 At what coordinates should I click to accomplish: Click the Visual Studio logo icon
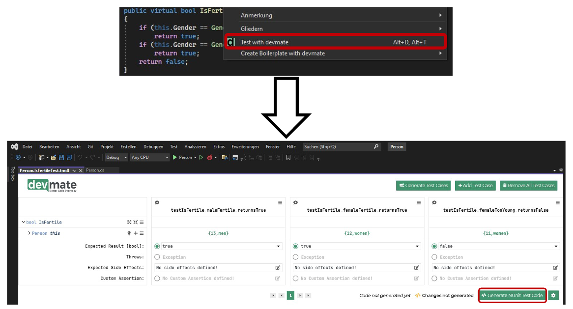coord(15,146)
